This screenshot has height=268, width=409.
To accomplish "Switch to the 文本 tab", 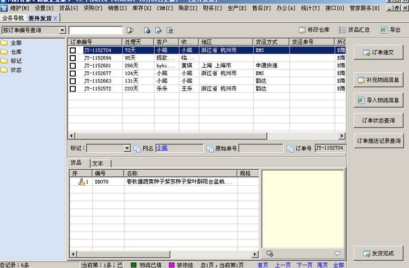I will pos(101,163).
